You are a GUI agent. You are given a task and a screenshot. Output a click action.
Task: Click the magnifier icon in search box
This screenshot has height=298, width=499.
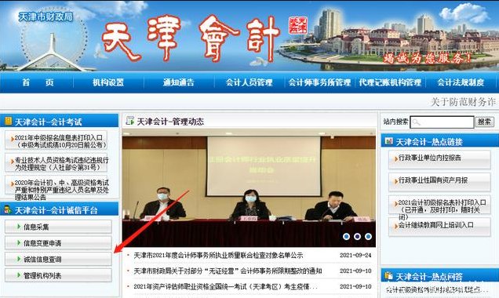(x=416, y=122)
